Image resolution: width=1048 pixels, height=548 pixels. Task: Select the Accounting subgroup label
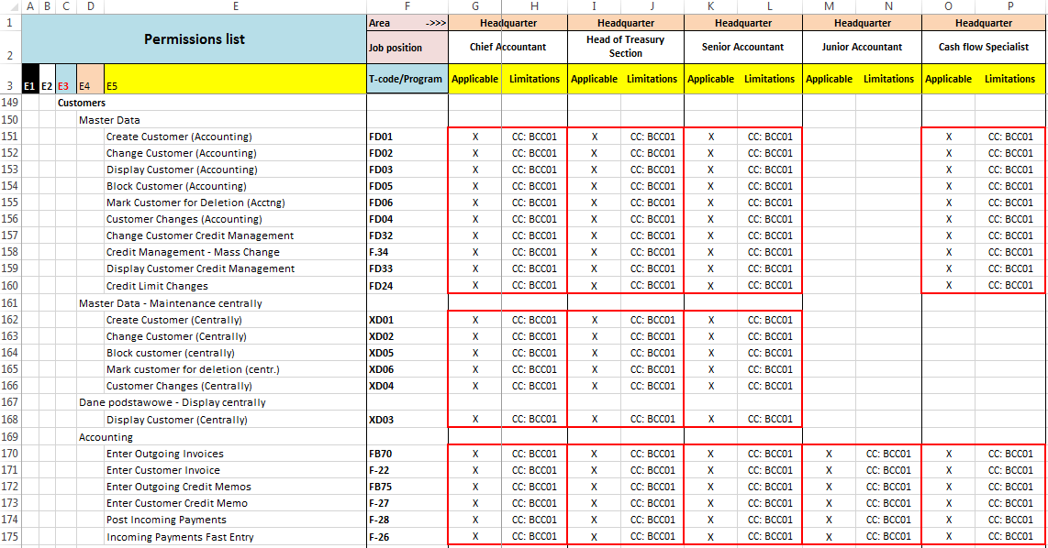tap(106, 437)
